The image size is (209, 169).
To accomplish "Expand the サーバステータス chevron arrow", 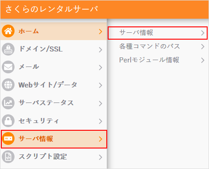I will pyautogui.click(x=100, y=103).
